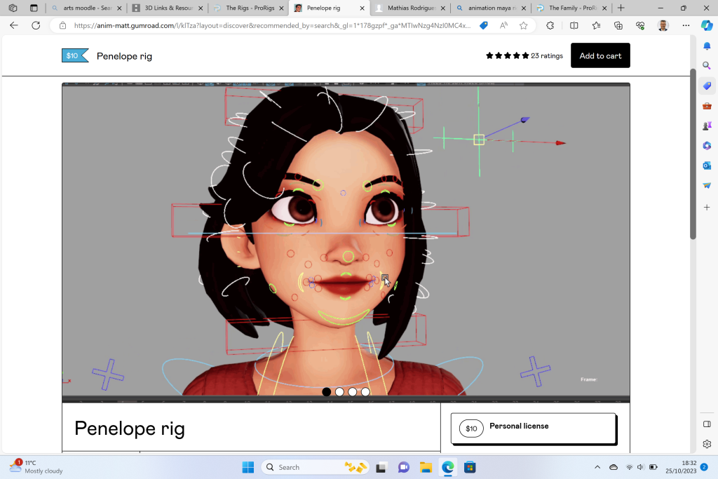Toggle the sidebar panel layout icon
Screen dimensions: 718x479
pyautogui.click(x=707, y=424)
